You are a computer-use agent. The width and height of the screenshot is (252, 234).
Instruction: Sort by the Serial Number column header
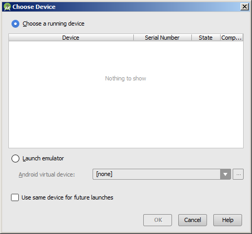tap(163, 38)
